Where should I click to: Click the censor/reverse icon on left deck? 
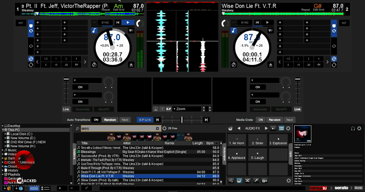click(x=94, y=65)
